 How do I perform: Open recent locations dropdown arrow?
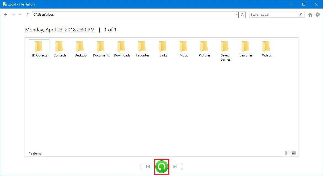point(20,15)
